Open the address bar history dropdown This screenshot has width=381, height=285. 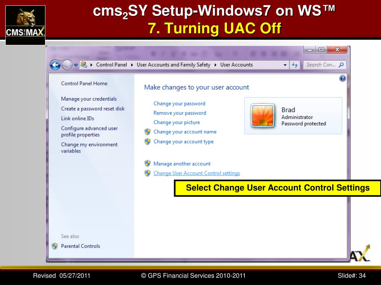(x=285, y=65)
